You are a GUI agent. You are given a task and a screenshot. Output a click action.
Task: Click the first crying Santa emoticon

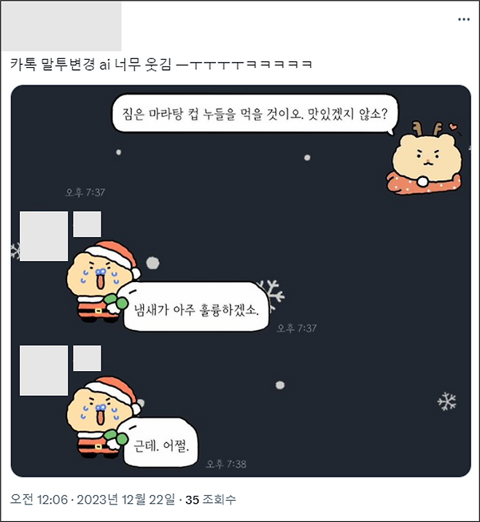pos(101,281)
